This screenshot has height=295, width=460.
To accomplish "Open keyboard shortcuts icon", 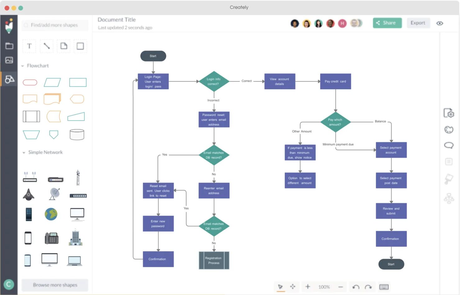I will point(384,287).
